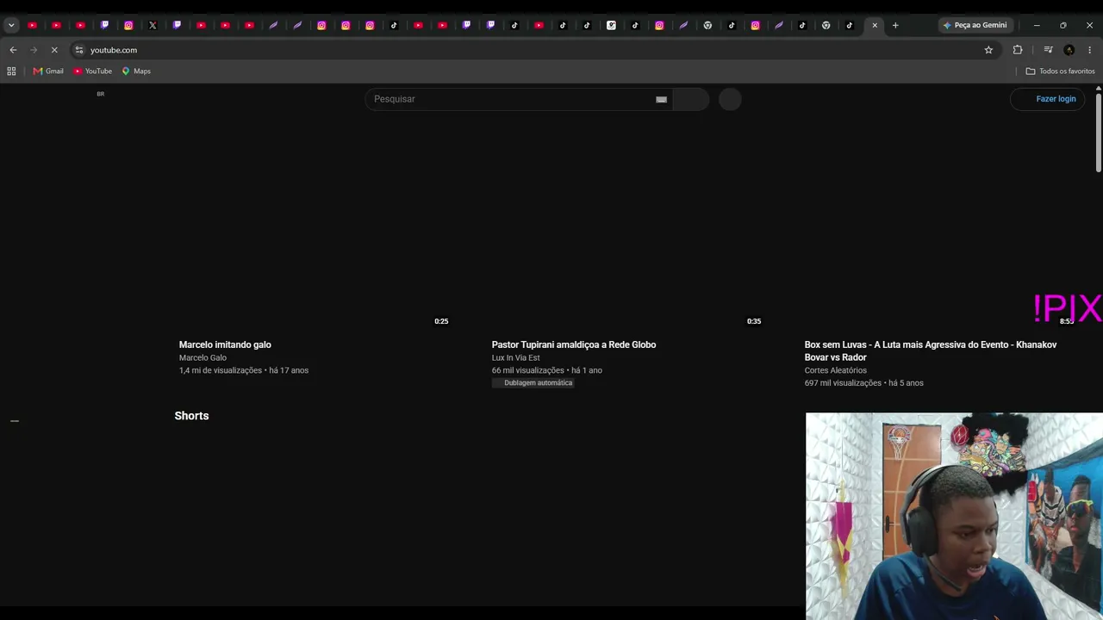Click the BR country code label
The width and height of the screenshot is (1103, 620).
(x=100, y=94)
